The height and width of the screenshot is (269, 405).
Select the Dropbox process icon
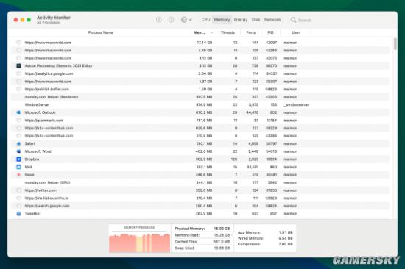tap(18, 159)
